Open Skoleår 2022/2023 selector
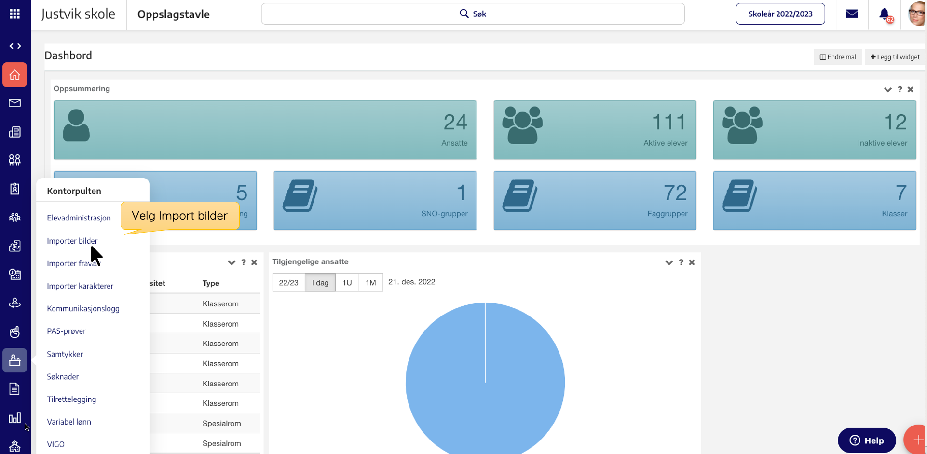Viewport: 927px width, 454px height. 780,14
